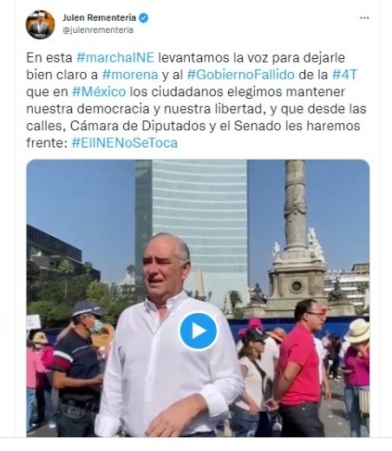The image size is (392, 451).
Task: Click the woman with straw hat in video
Action: (357, 376)
